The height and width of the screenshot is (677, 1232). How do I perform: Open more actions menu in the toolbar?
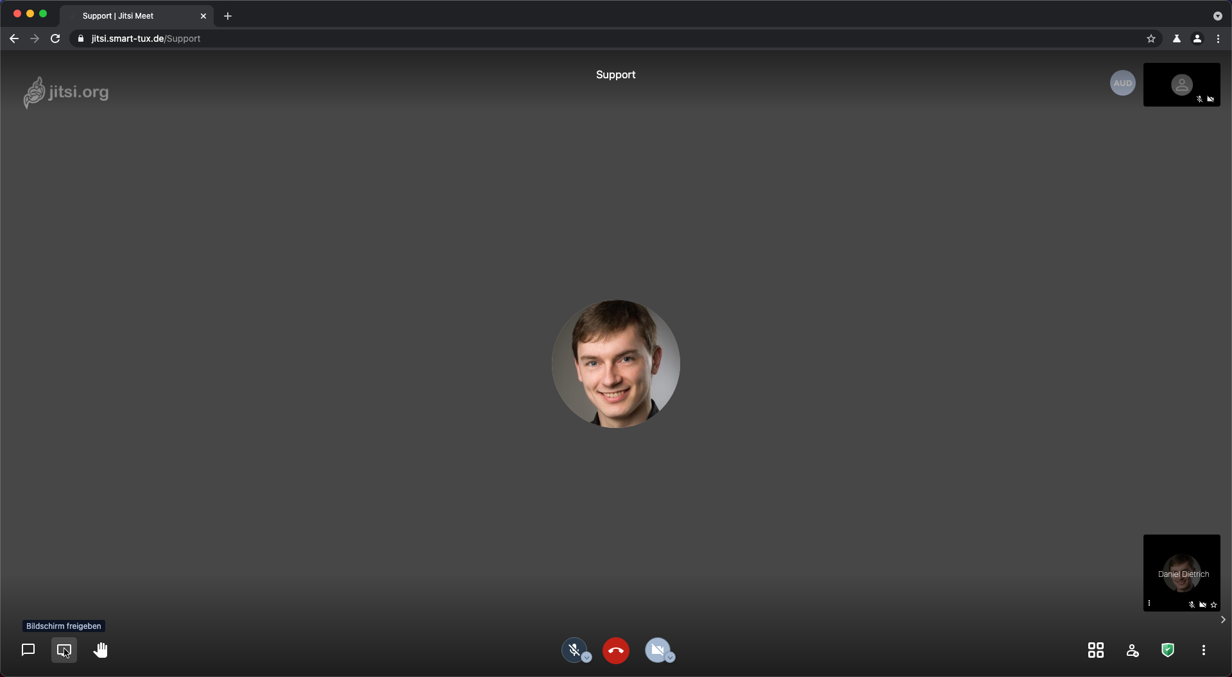click(1204, 650)
